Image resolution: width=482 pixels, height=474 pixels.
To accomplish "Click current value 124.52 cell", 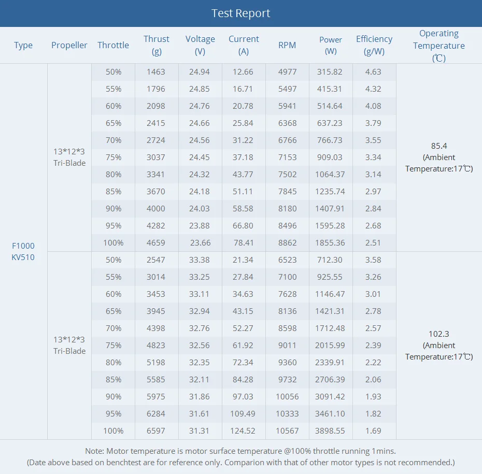I will [243, 430].
